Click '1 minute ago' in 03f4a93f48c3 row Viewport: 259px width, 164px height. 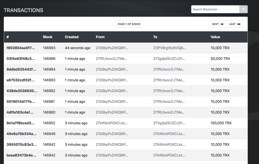pos(75,59)
